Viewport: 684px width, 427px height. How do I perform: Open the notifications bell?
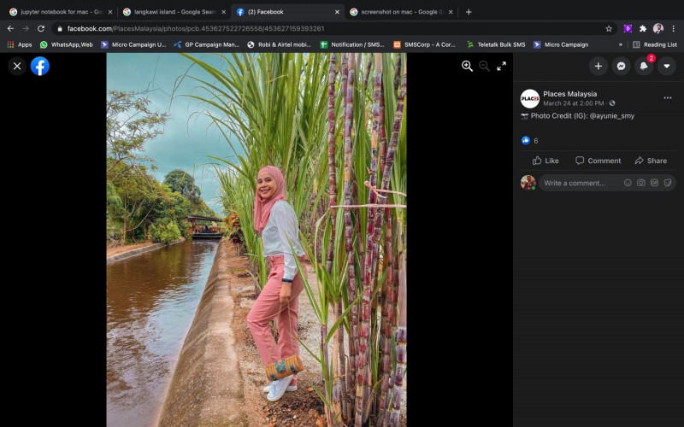tap(644, 66)
